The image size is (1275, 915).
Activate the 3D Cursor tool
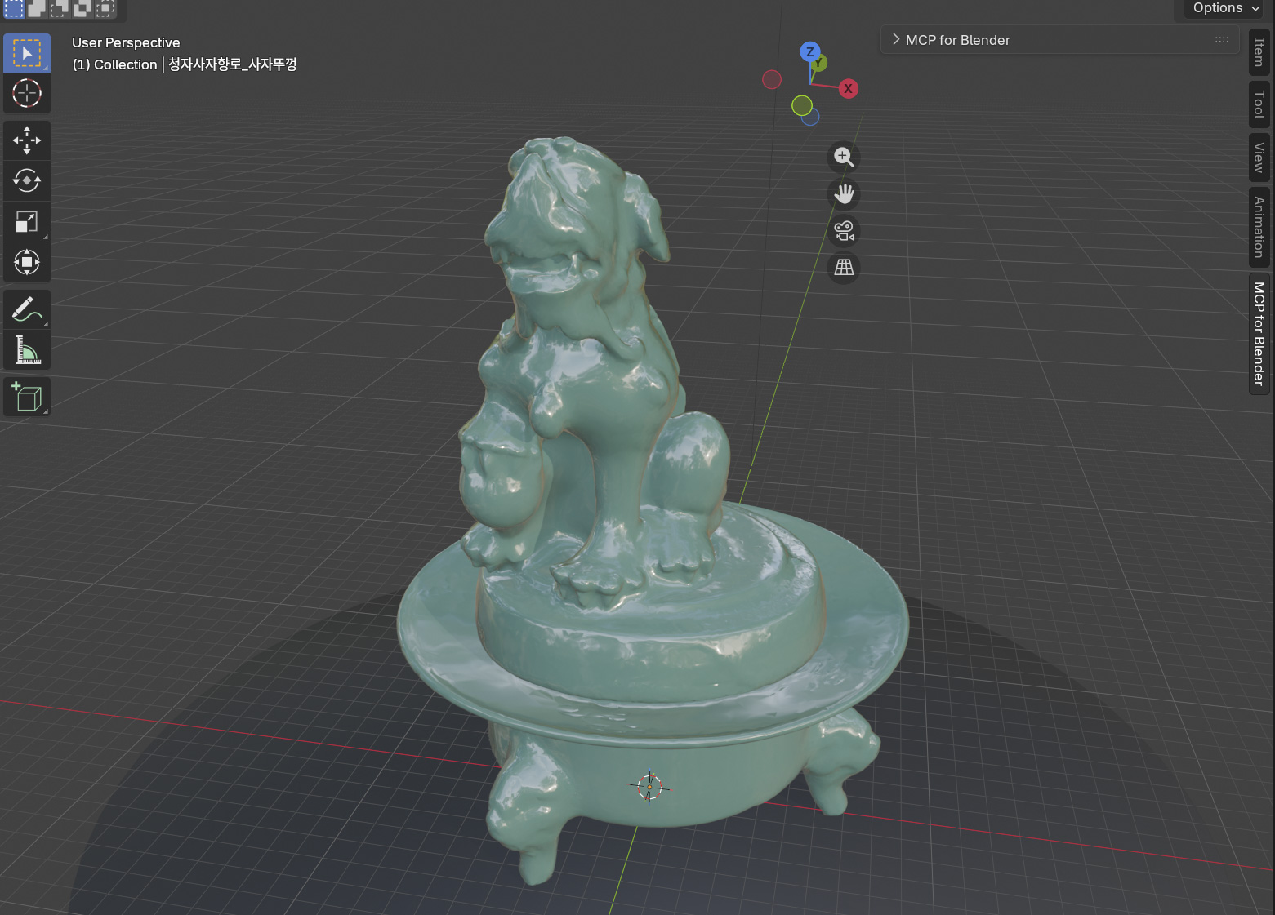(x=27, y=94)
